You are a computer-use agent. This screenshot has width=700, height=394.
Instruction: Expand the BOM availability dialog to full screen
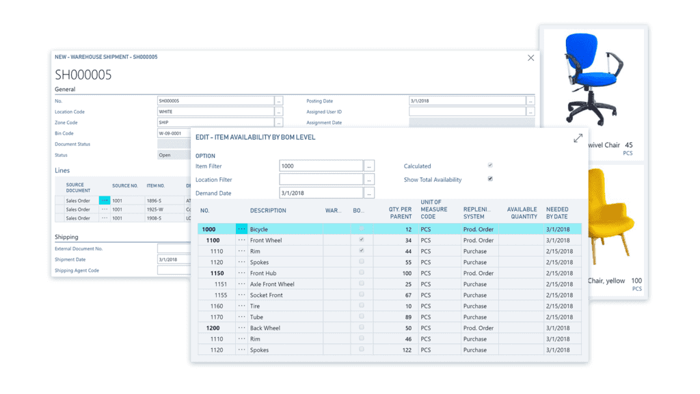(x=578, y=137)
